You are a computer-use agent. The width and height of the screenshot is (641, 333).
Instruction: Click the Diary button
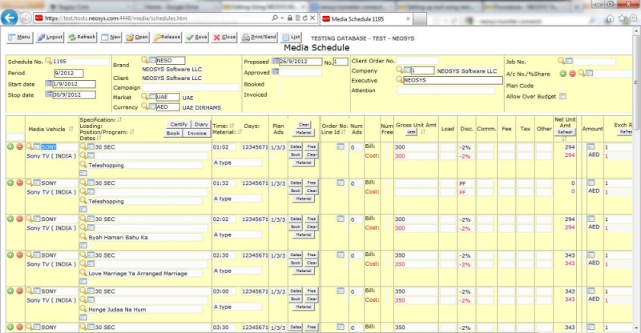(201, 124)
